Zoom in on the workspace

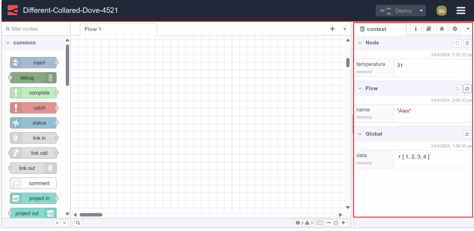(343, 223)
